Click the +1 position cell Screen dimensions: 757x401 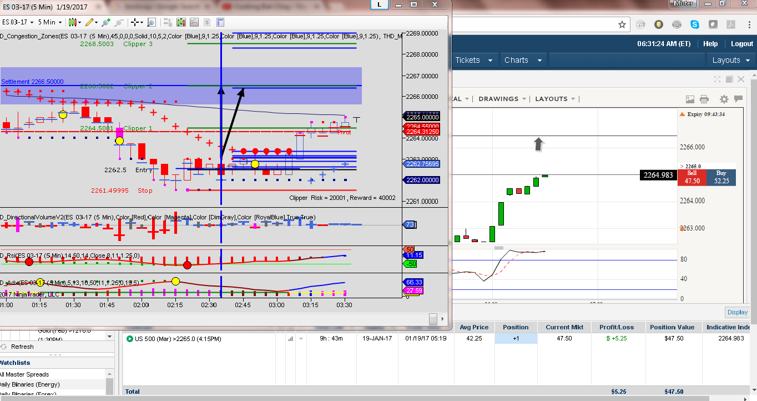tap(516, 339)
